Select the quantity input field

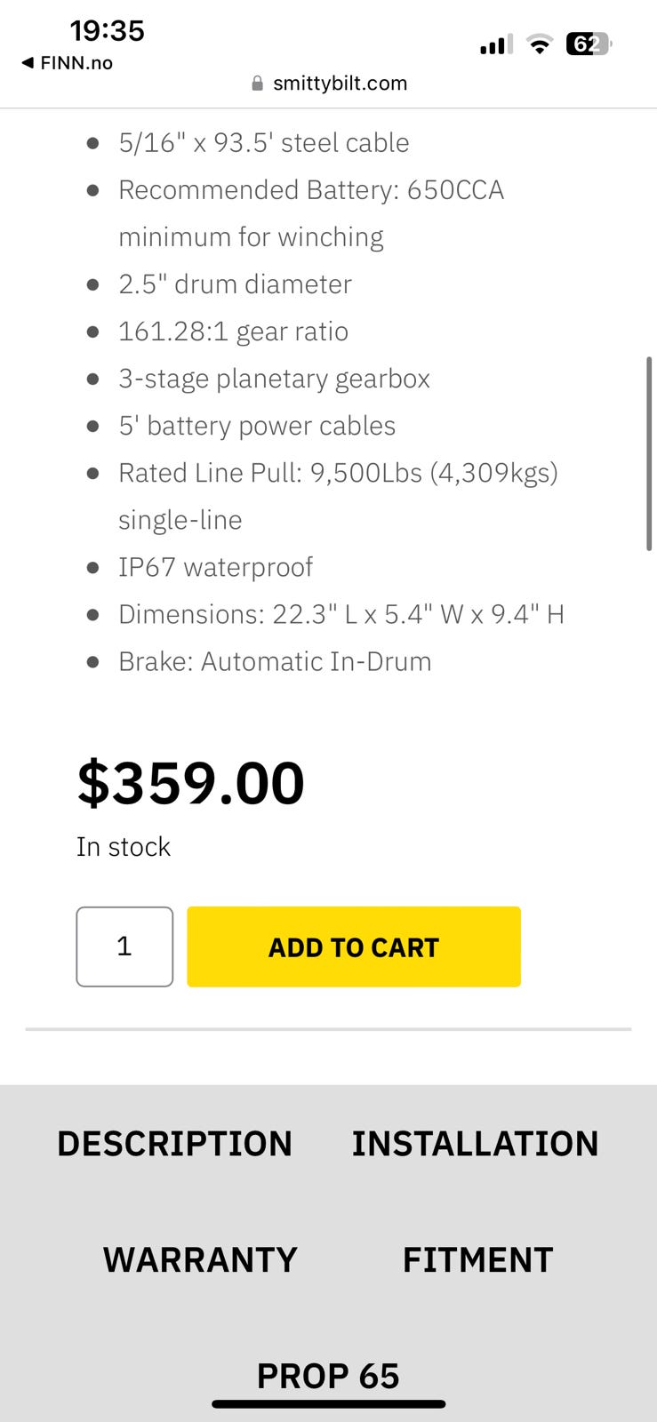click(x=124, y=947)
